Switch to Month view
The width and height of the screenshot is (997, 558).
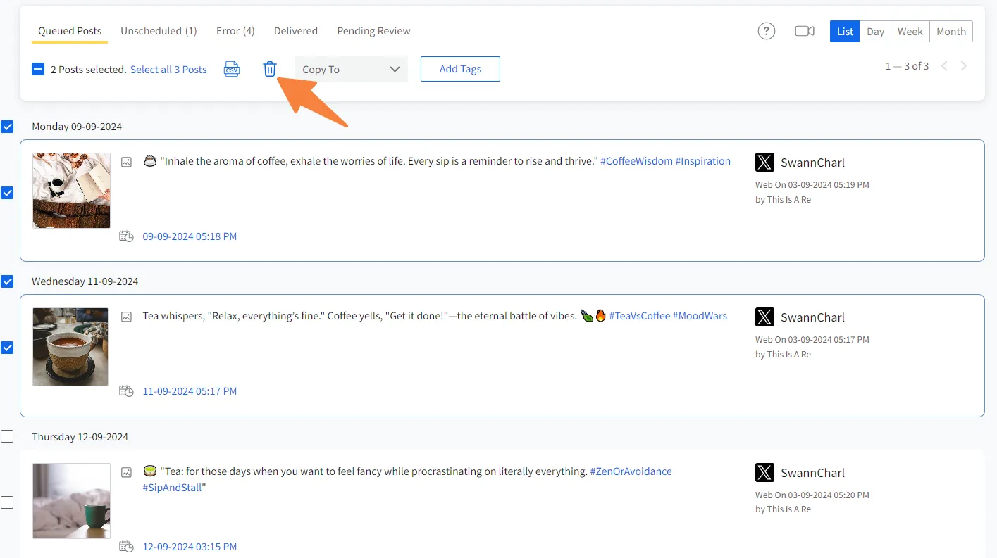click(x=951, y=32)
